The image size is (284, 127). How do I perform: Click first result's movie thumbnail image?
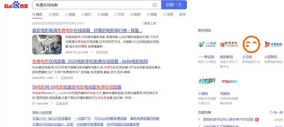[x=47, y=45]
